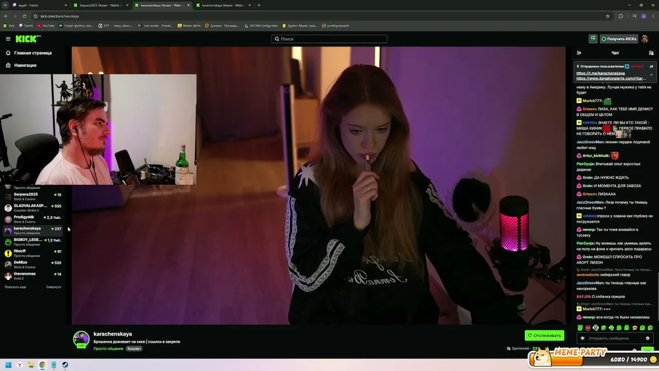Open the Главная страница menu item
Viewport: 659px width, 371px height.
(x=29, y=53)
